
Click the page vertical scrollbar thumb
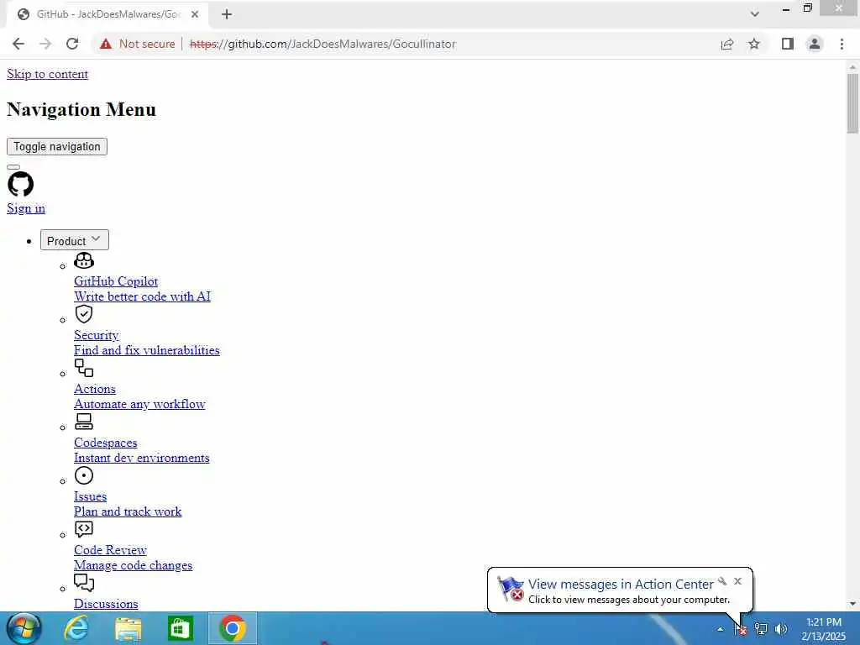coord(852,103)
